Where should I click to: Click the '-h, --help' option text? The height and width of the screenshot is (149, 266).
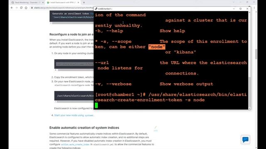tap(109, 31)
